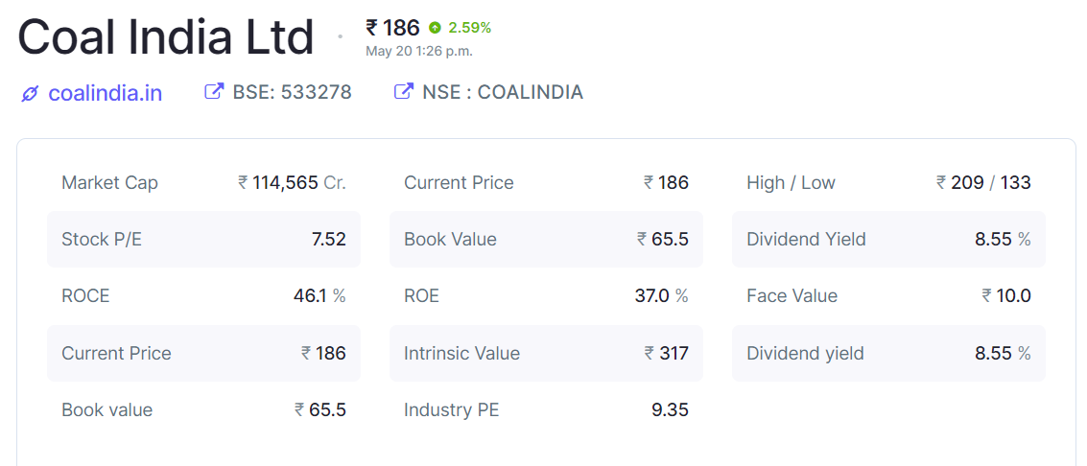Screen dimensions: 1087x466
Task: Click the green up-arrow price change icon
Action: [x=436, y=28]
